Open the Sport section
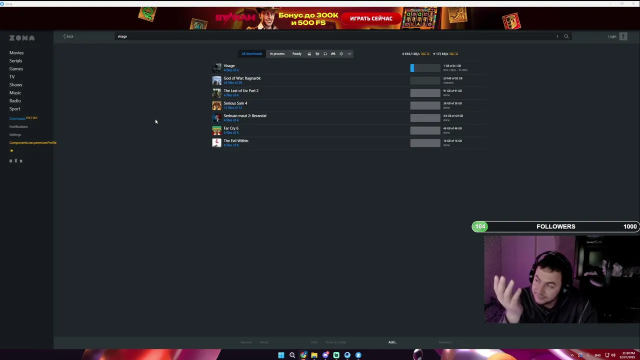640x360 pixels. 15,109
